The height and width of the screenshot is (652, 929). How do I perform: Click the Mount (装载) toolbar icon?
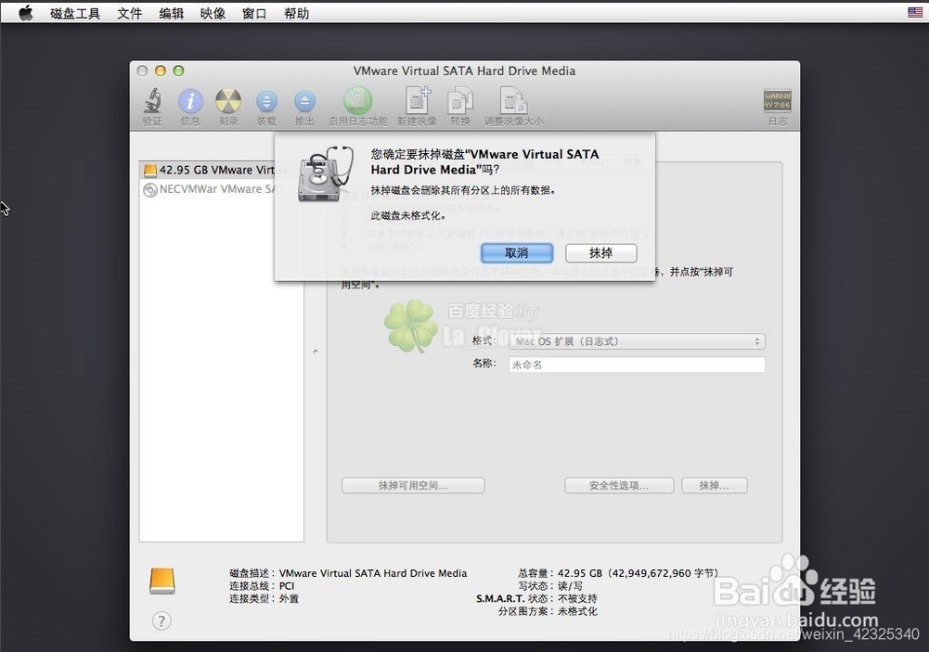click(266, 101)
